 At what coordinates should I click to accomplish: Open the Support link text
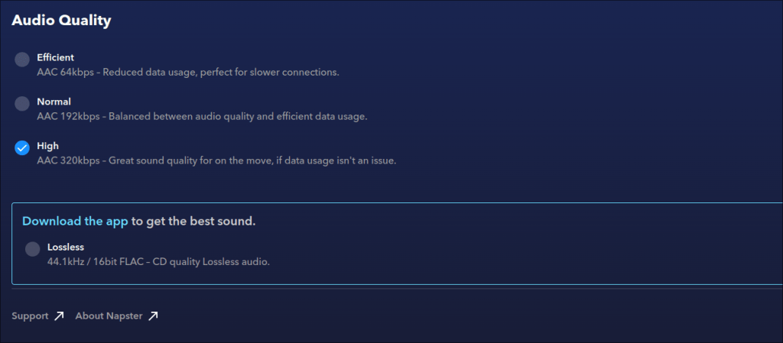tap(30, 316)
